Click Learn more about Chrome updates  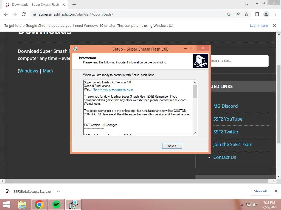[259, 25]
